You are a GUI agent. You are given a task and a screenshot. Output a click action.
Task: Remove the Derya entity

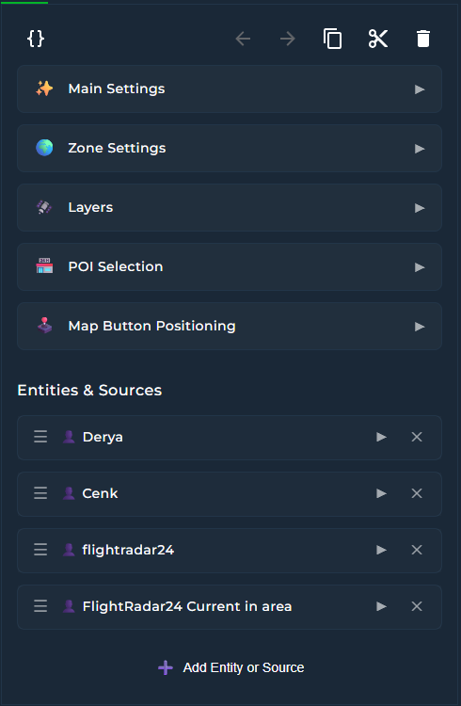pos(417,437)
